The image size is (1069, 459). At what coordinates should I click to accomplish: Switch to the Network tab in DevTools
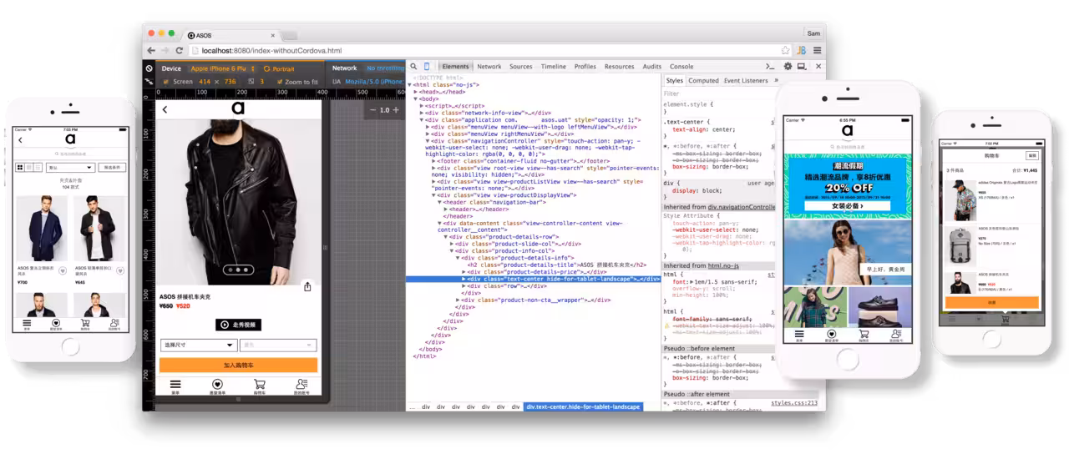[x=489, y=67]
